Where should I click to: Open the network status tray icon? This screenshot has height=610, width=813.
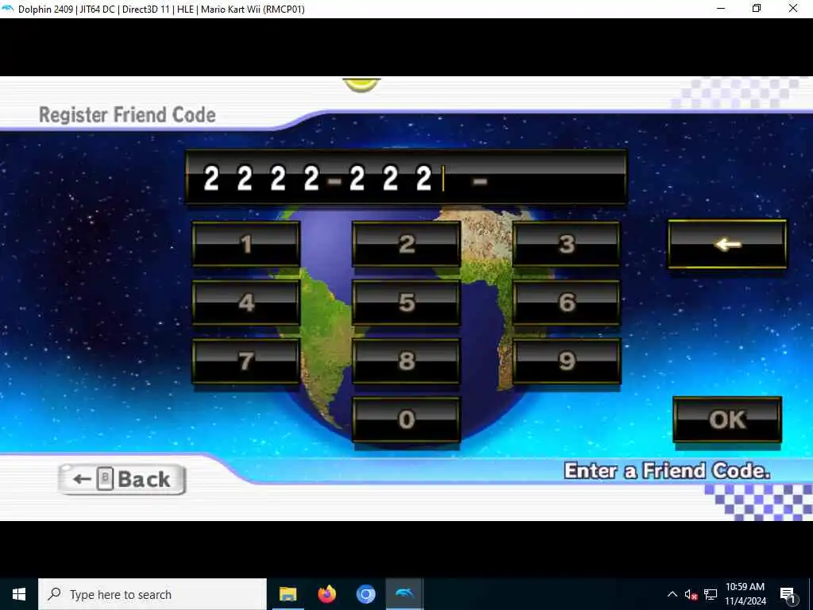click(x=711, y=594)
